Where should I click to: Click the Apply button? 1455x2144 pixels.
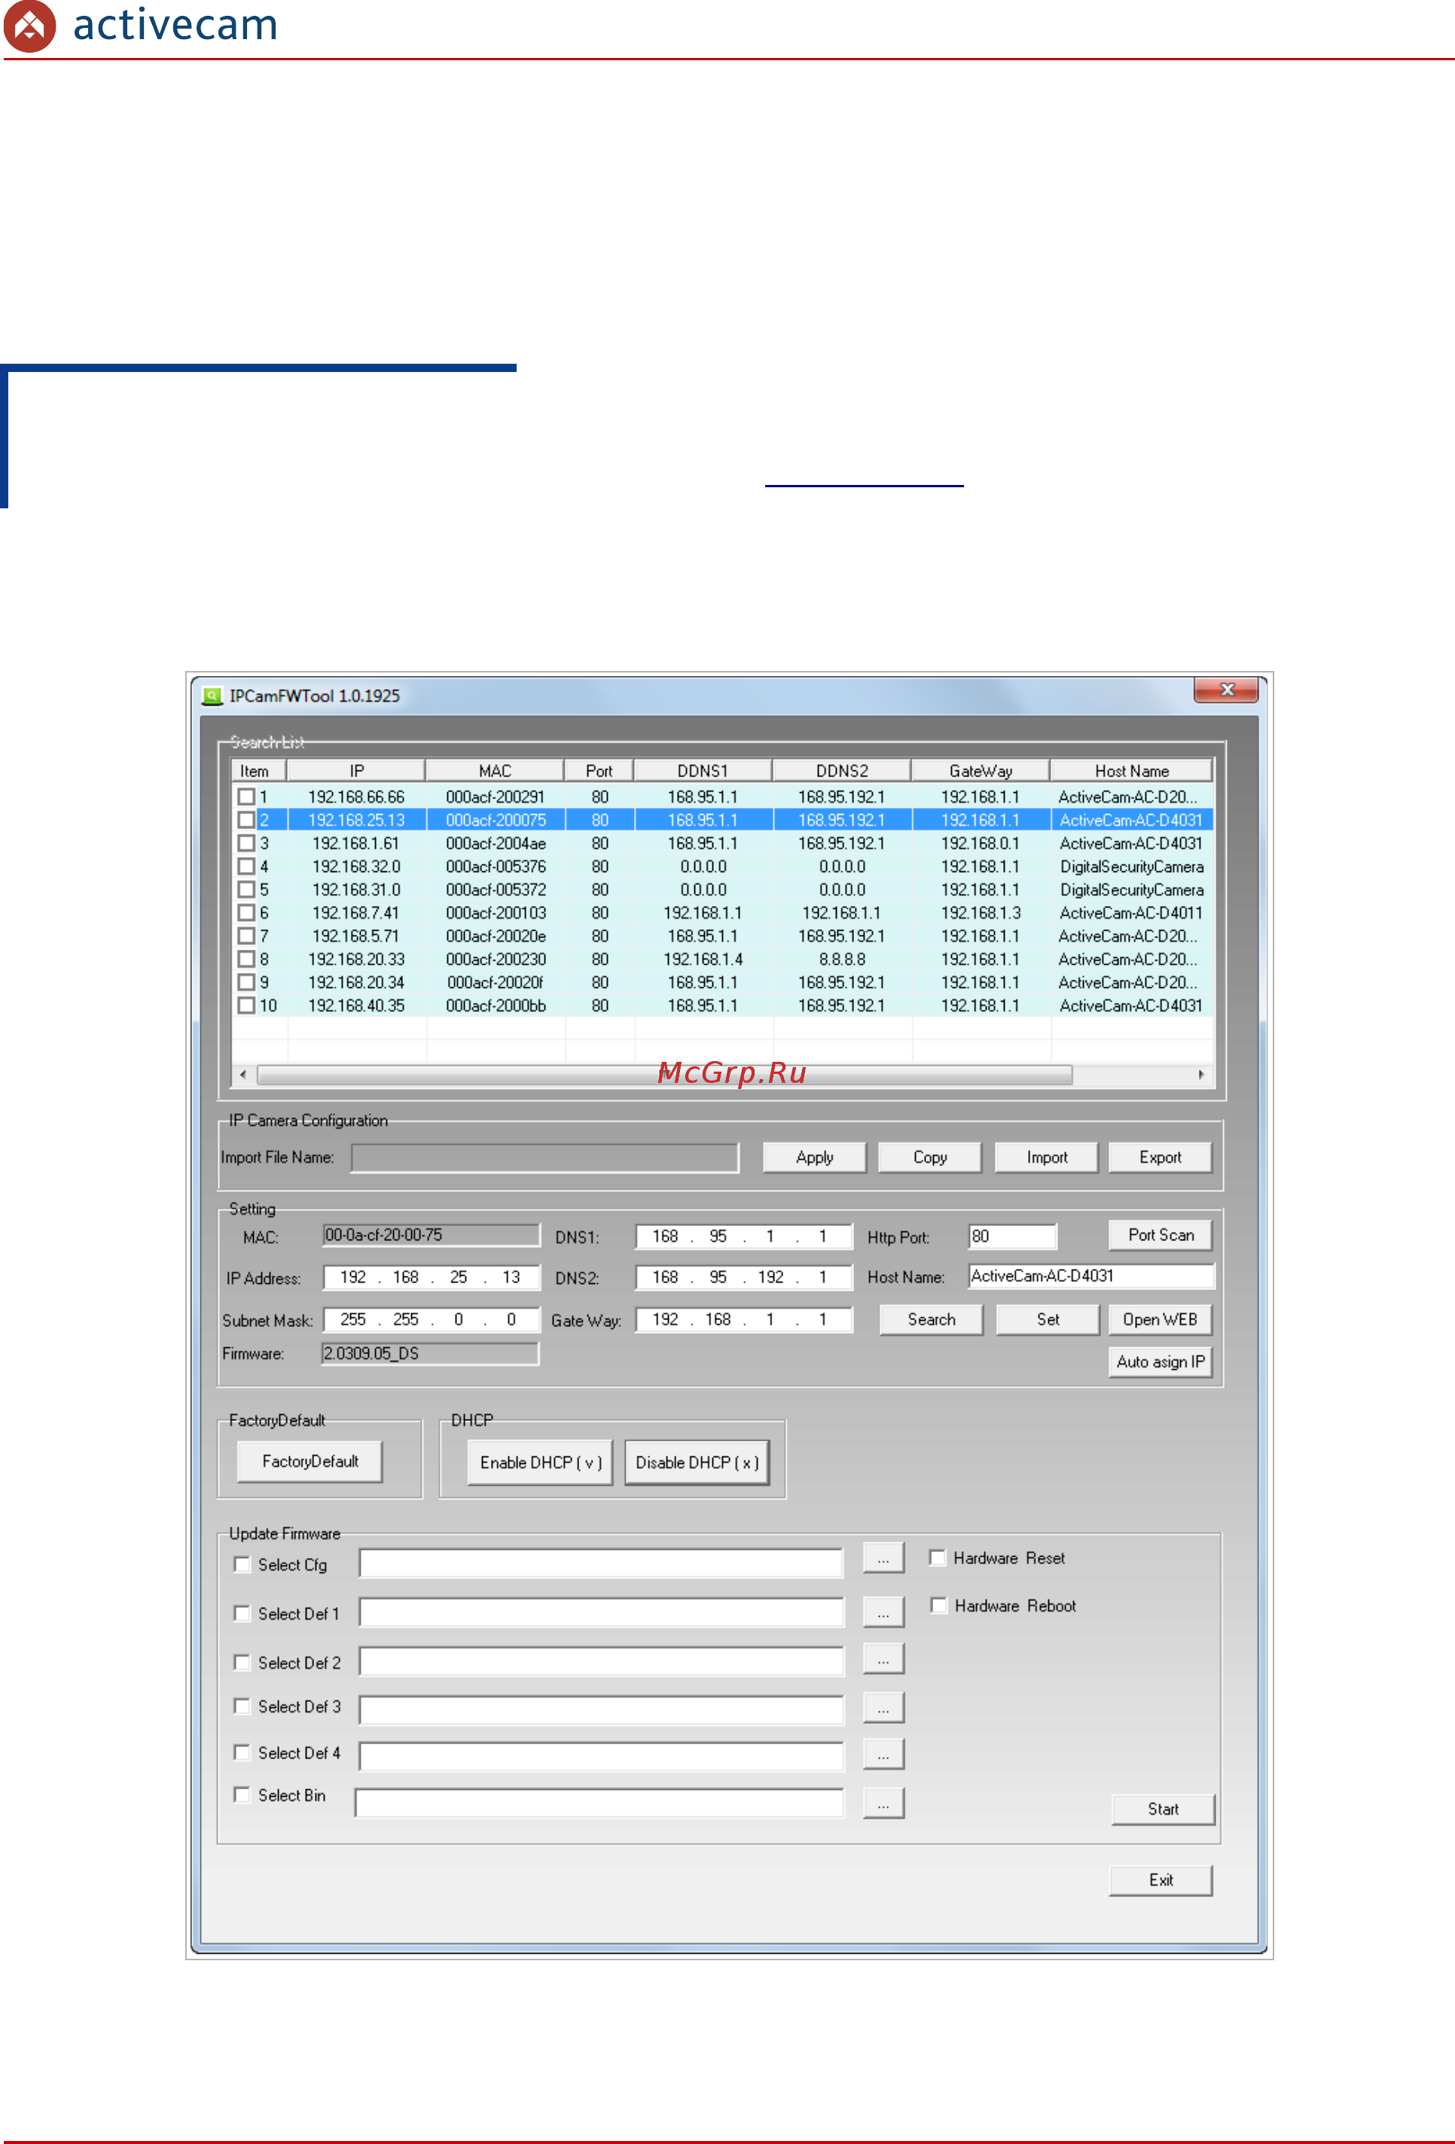(814, 1157)
